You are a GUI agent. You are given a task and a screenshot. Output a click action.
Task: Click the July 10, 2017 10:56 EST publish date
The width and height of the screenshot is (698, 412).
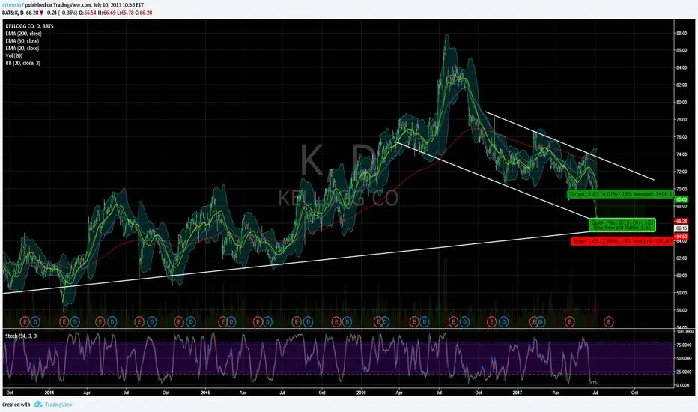coord(119,5)
